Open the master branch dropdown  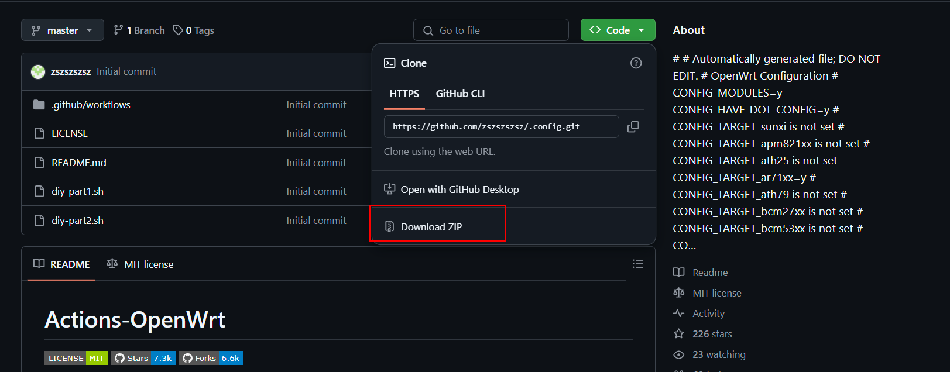pyautogui.click(x=63, y=30)
